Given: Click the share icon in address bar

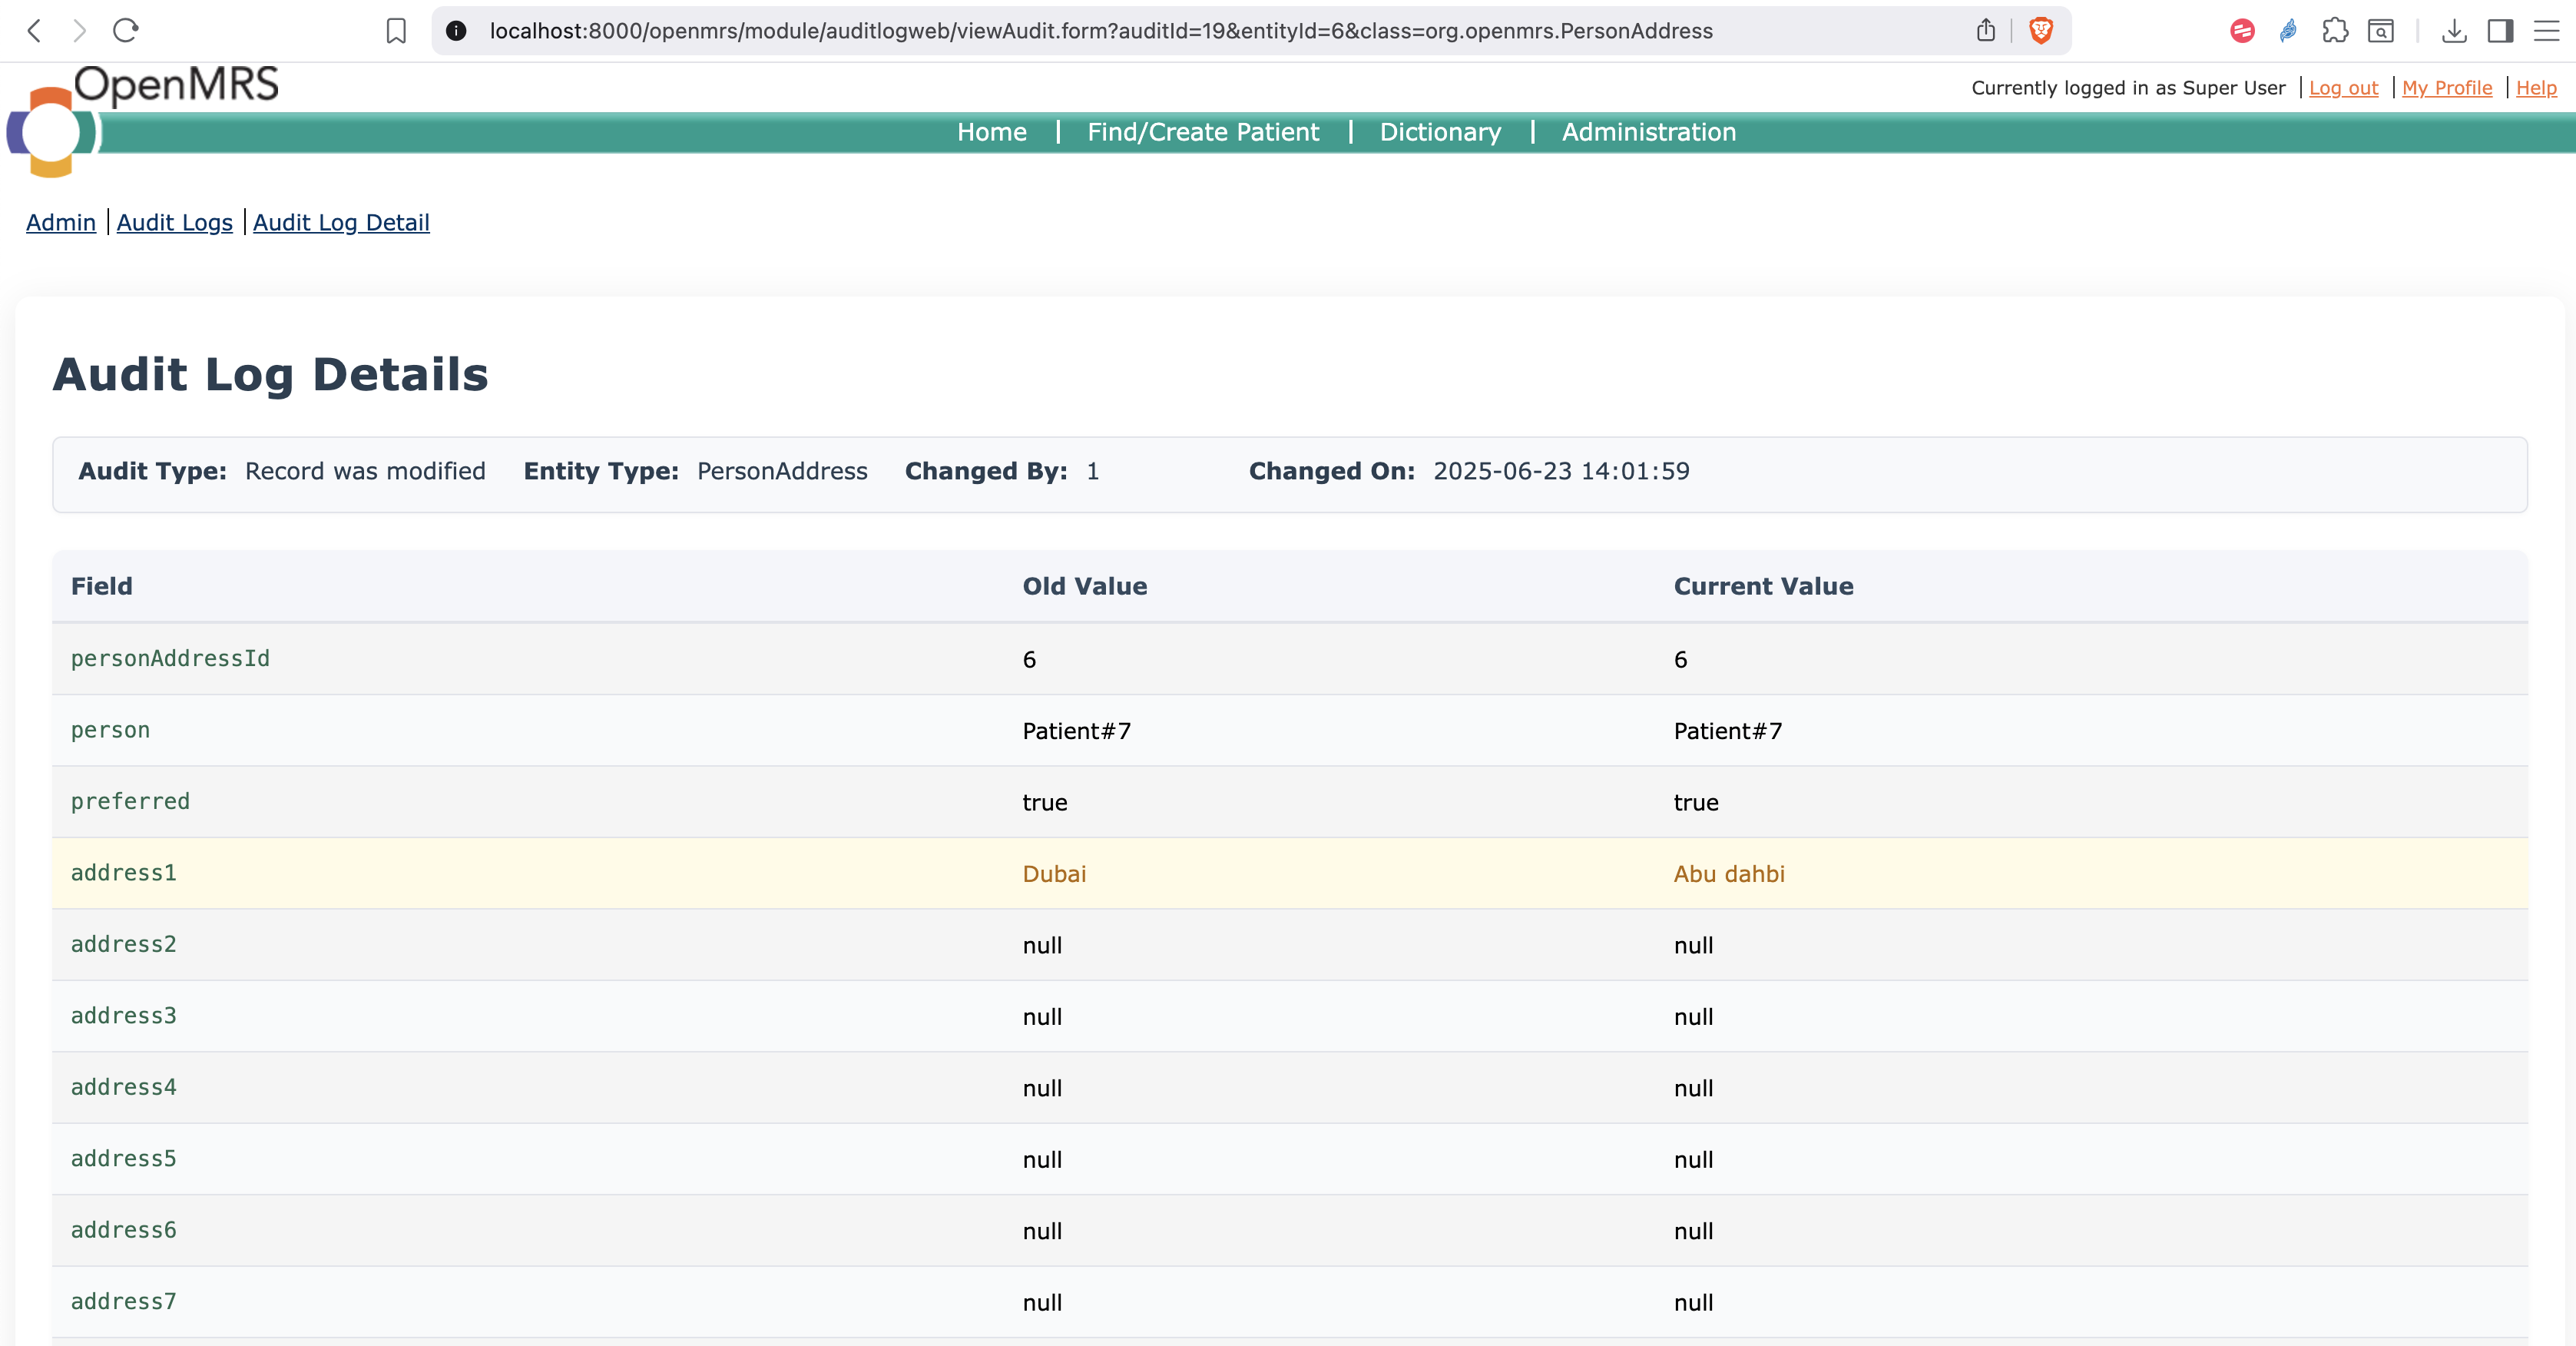Looking at the screenshot, I should pos(1986,31).
